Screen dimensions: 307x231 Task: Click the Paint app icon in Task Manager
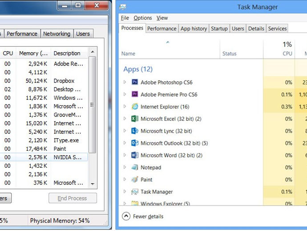click(135, 179)
